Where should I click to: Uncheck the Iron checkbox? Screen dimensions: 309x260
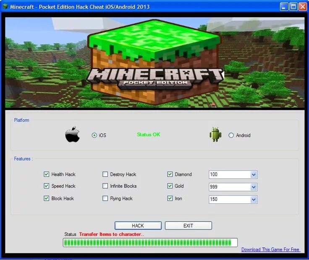[170, 198]
